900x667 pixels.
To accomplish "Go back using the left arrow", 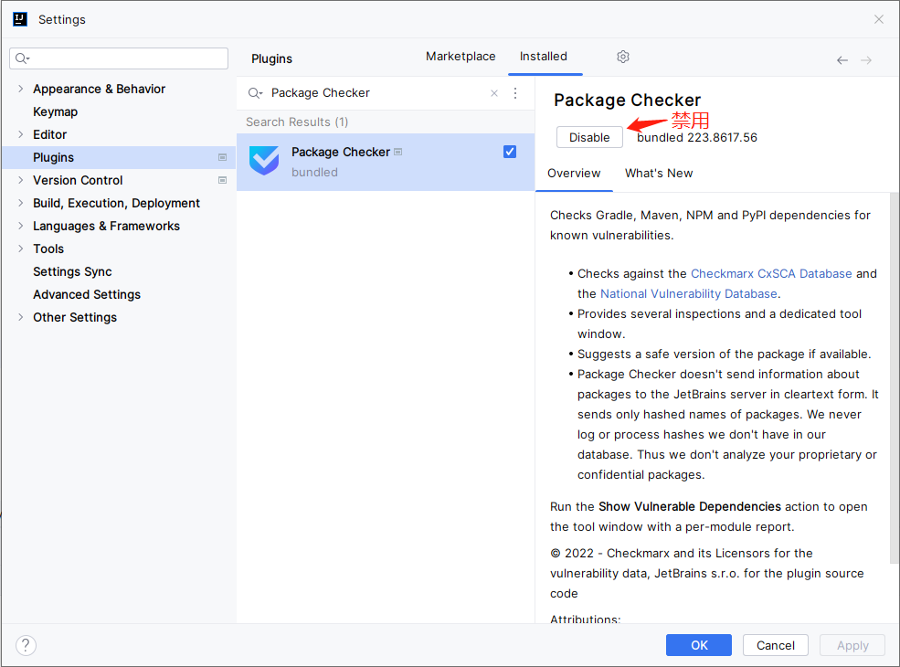I will [842, 60].
